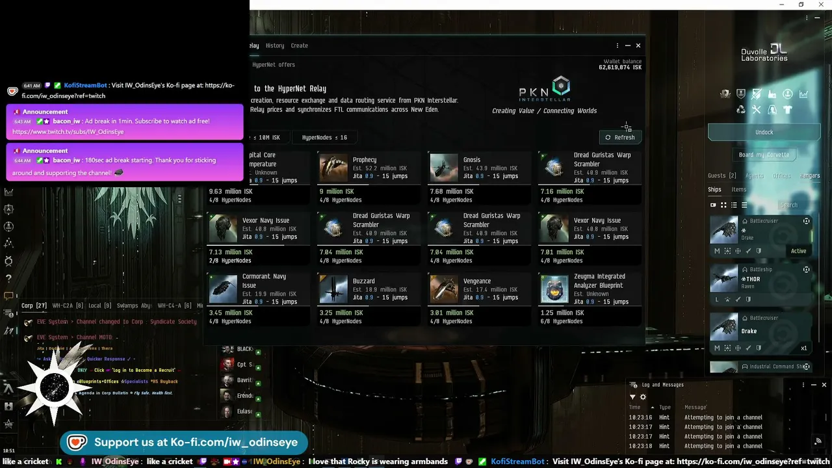Select the Items hangar tab
832x468 pixels.
(x=738, y=190)
